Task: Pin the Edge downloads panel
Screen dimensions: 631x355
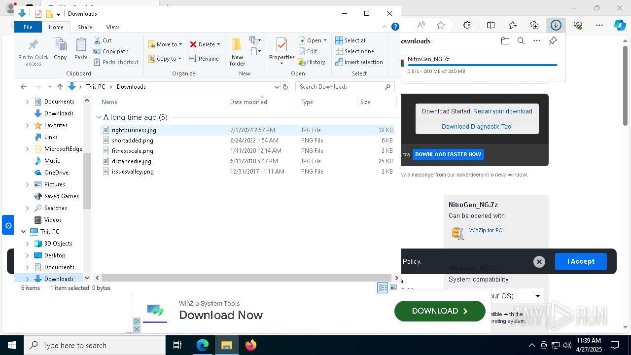Action: pyautogui.click(x=553, y=41)
